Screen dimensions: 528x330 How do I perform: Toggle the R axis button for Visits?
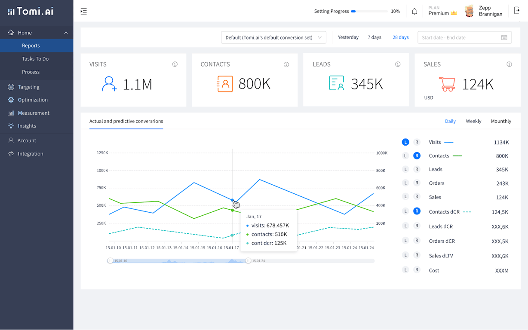[417, 142]
